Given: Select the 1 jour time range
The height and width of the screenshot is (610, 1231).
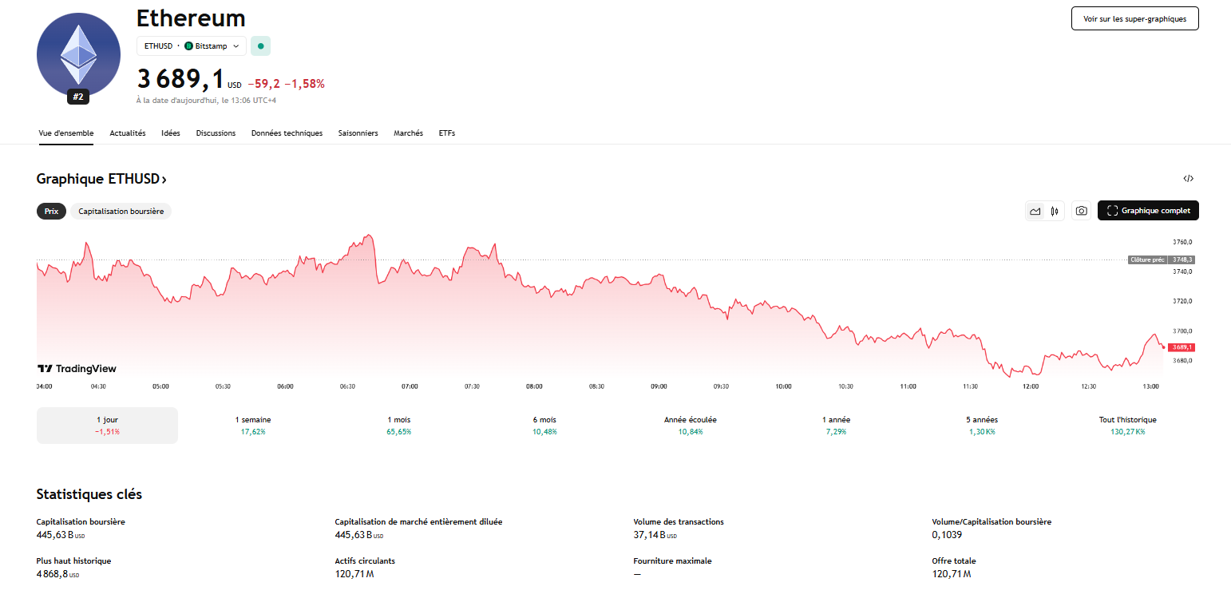Looking at the screenshot, I should [107, 426].
